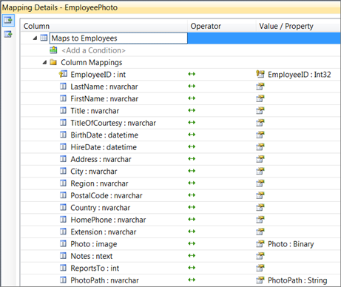
Task: Select Map Entity to Functions view icon
Action: click(8, 34)
